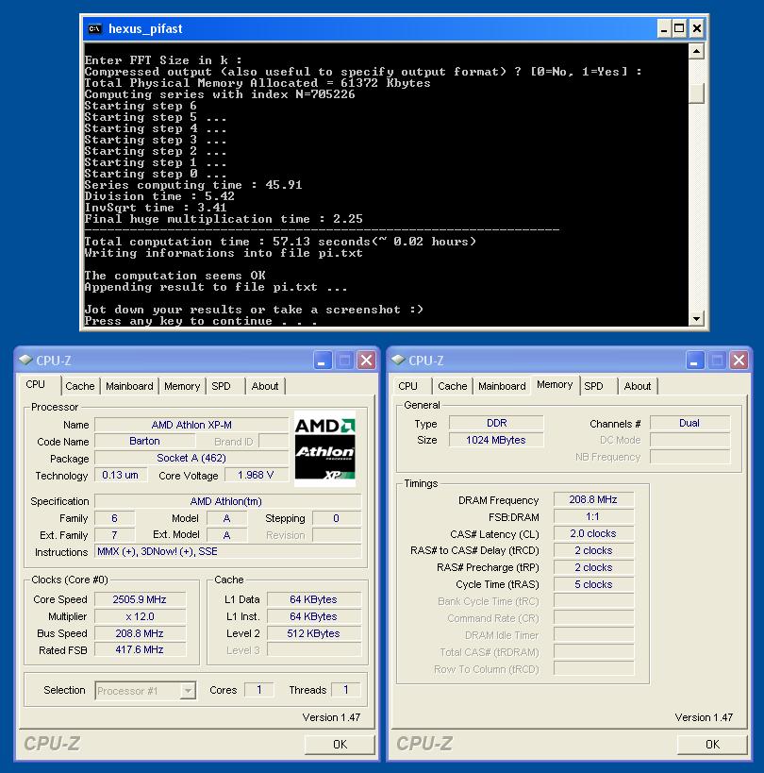Click the CAS# Latency '2.0 clocks' value
The width and height of the screenshot is (764, 773).
click(593, 533)
